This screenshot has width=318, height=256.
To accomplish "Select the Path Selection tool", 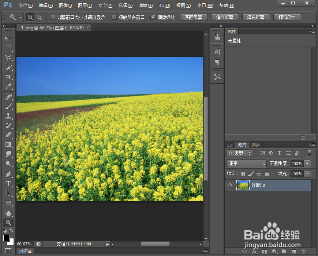I will [8, 193].
